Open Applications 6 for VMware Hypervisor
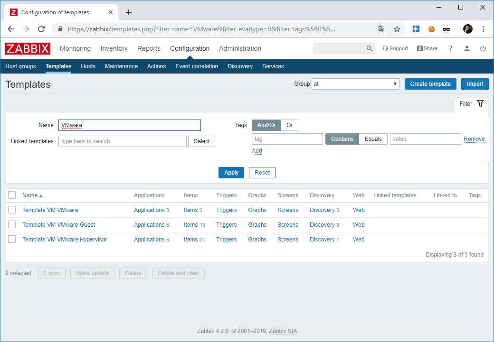494x342 pixels. (x=152, y=240)
